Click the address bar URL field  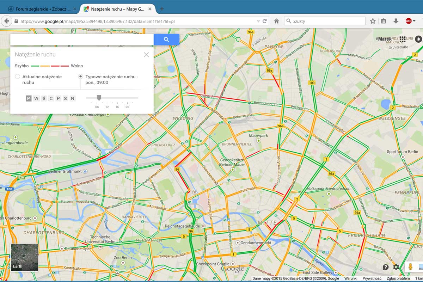pyautogui.click(x=137, y=21)
